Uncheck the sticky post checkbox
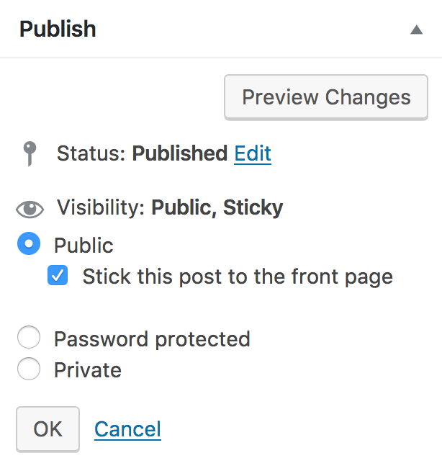Viewport: 442px width, 458px height. coord(58,277)
